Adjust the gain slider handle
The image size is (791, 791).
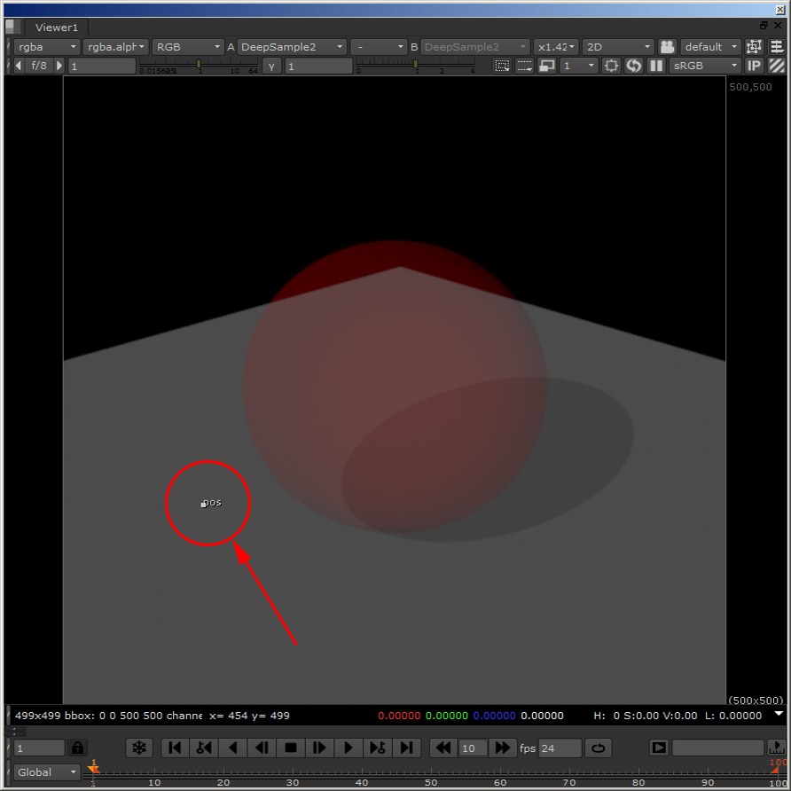tap(199, 64)
